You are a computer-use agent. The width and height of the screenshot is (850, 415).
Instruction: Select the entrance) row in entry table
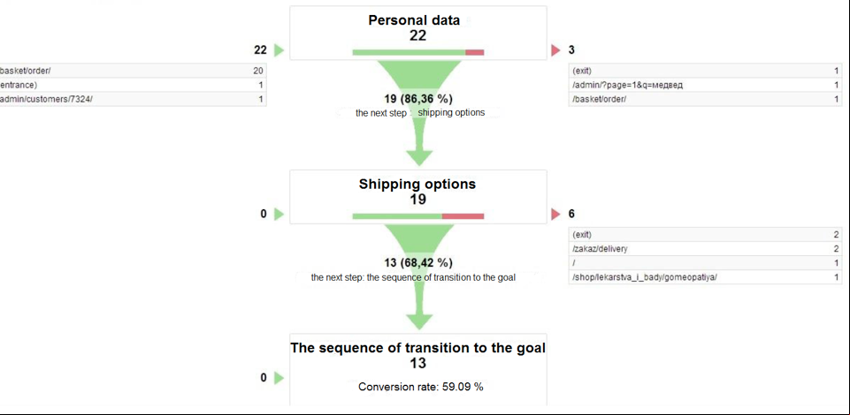[133, 85]
